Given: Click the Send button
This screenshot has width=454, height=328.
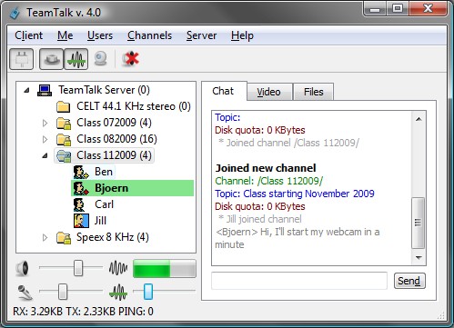Looking at the screenshot, I should 409,281.
